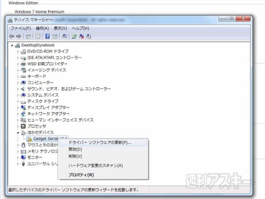Click the network adapter (ネットワーク アダプター) icon

(23, 114)
